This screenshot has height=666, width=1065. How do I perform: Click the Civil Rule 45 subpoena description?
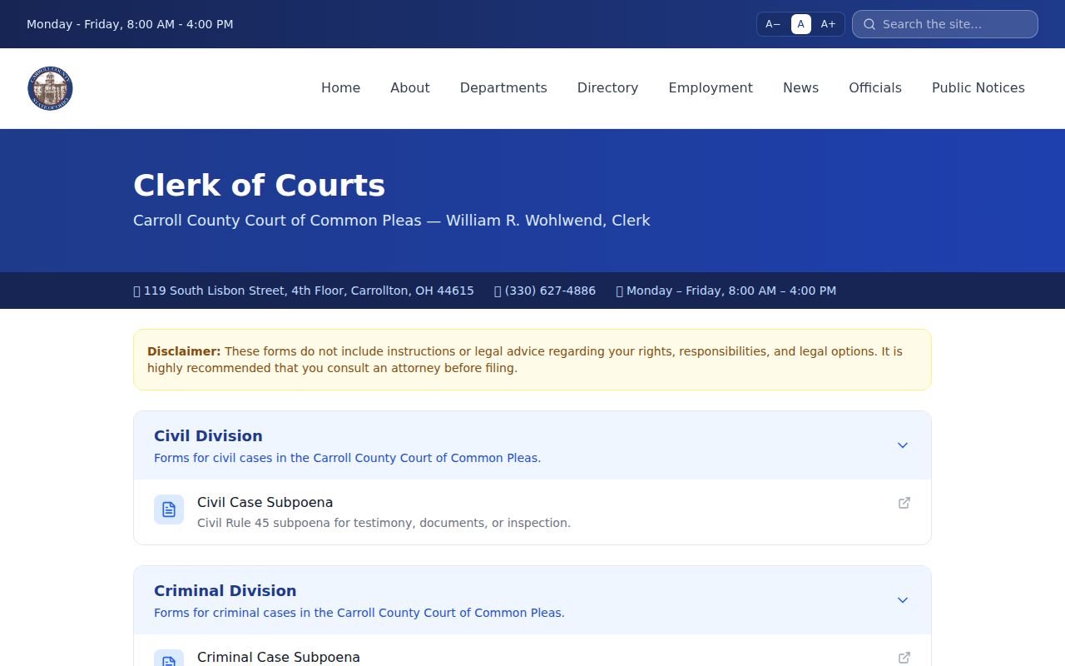pyautogui.click(x=384, y=523)
